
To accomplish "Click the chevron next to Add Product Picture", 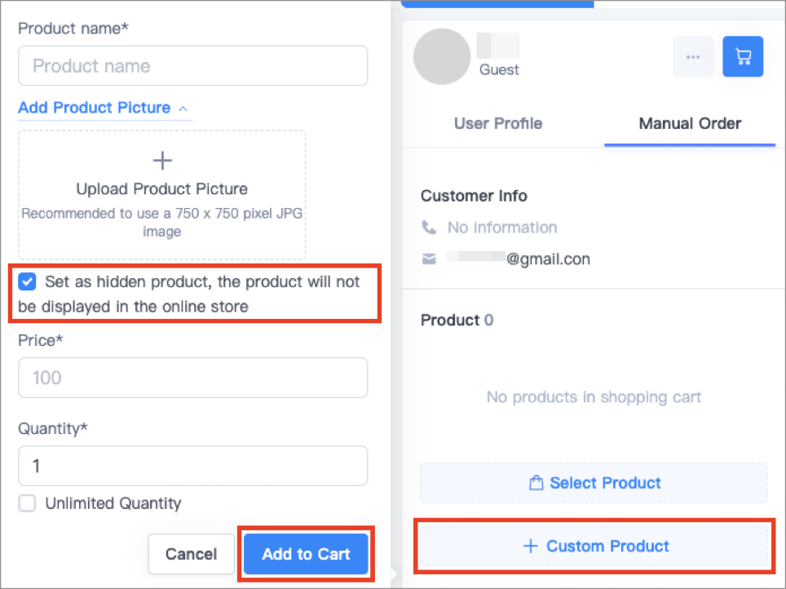I will click(x=183, y=108).
